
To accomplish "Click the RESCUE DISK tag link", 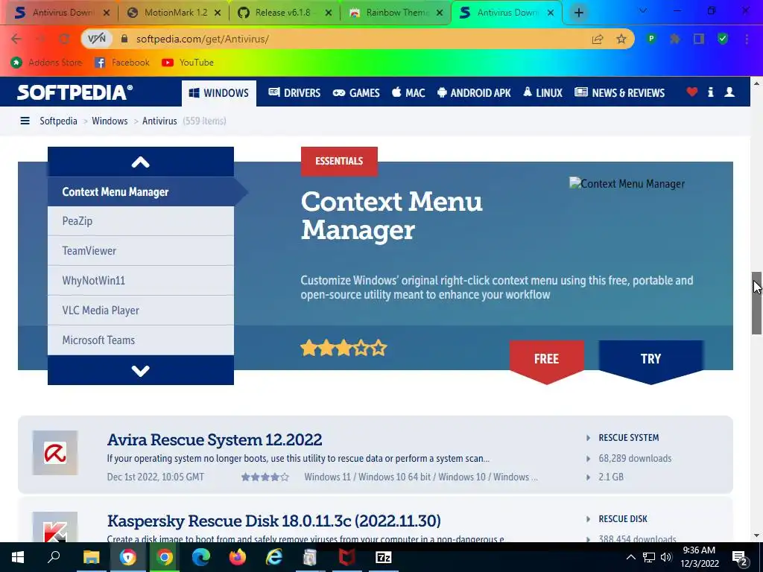I will [623, 519].
